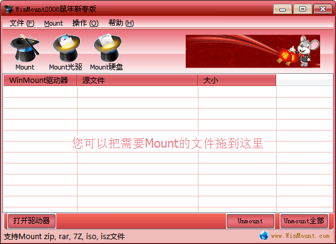Open the www.WinMount.com link

coord(300,236)
